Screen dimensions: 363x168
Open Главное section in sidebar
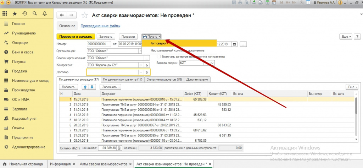18,24
